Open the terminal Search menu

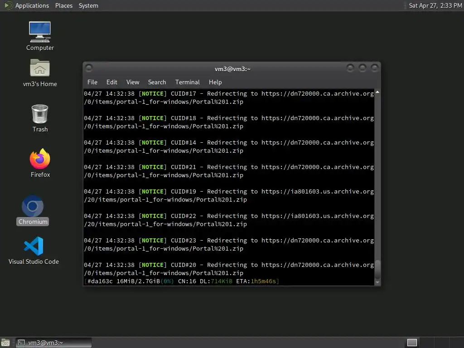tap(157, 82)
